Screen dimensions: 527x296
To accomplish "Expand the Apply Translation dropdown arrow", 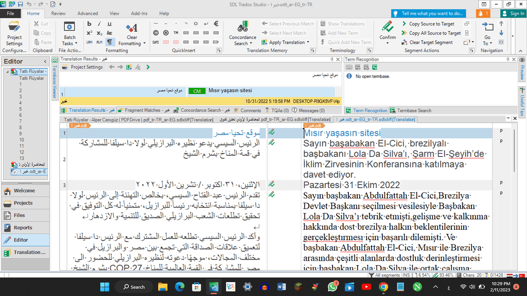I will tap(308, 43).
